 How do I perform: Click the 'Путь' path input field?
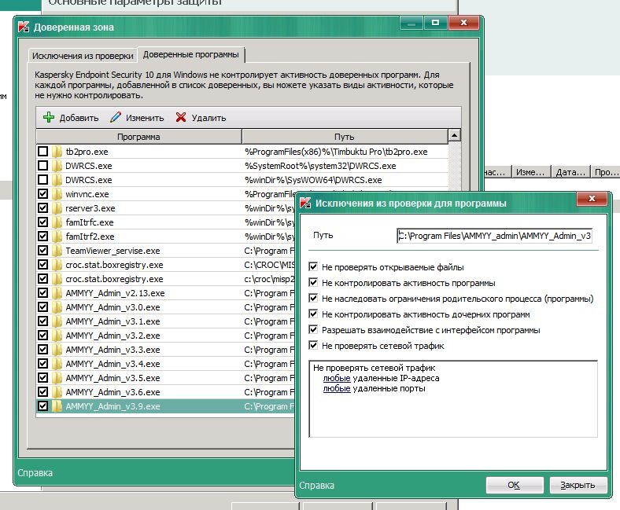(x=494, y=236)
